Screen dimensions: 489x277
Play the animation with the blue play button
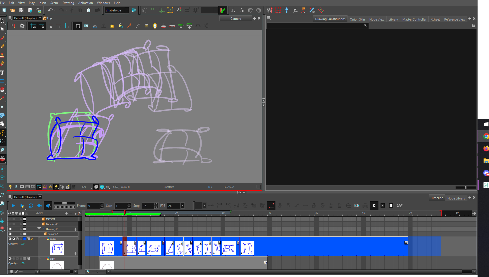pyautogui.click(x=14, y=205)
